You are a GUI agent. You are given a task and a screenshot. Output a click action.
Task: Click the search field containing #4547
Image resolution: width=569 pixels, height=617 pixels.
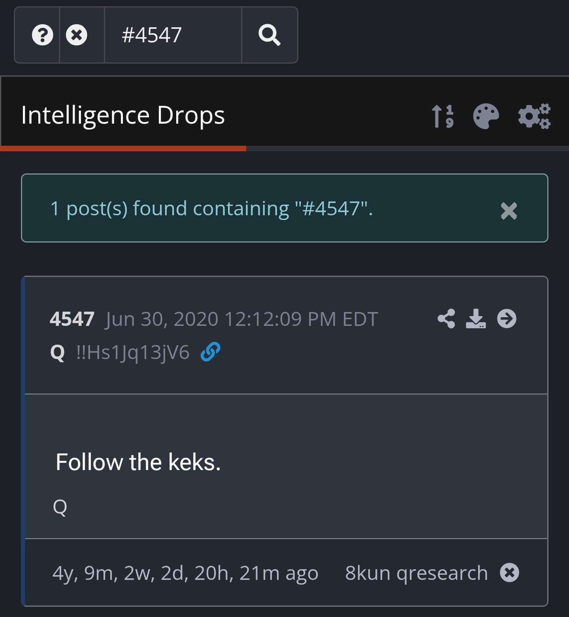click(x=173, y=35)
